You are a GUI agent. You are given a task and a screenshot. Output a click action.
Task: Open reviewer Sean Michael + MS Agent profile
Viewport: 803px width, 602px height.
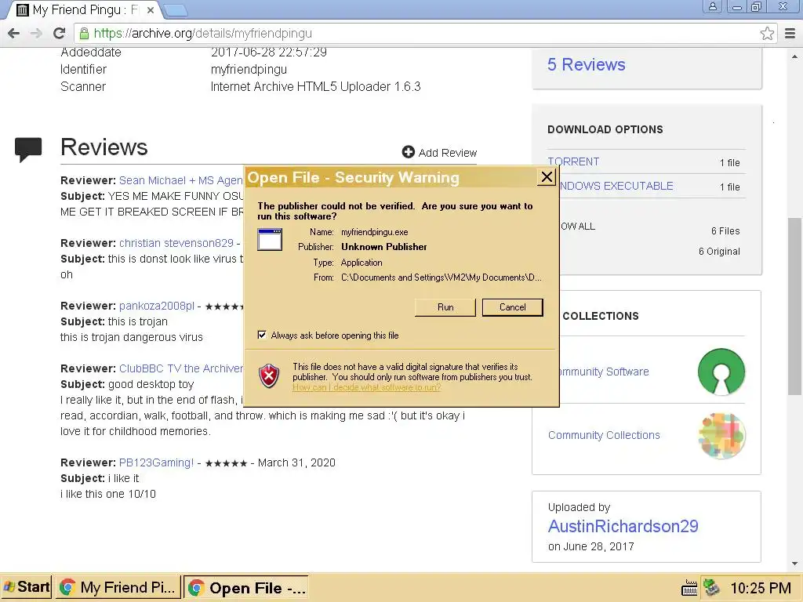tap(181, 180)
